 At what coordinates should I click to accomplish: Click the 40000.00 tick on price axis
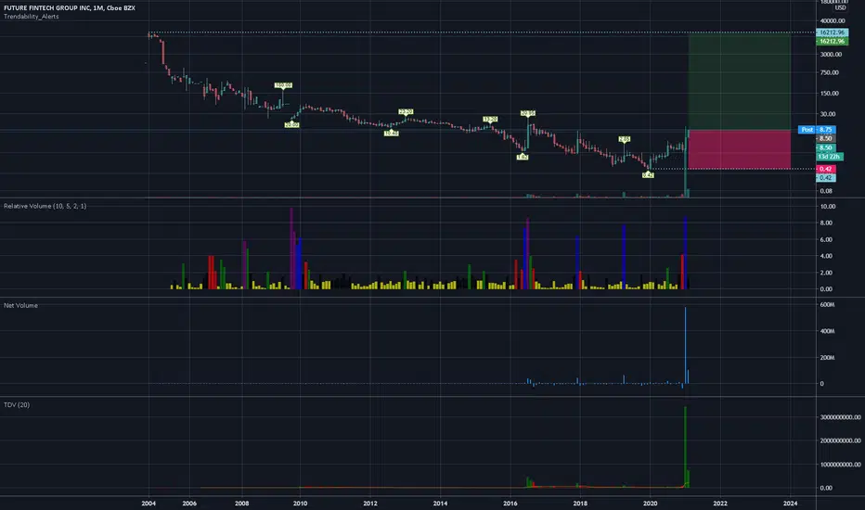(x=832, y=21)
